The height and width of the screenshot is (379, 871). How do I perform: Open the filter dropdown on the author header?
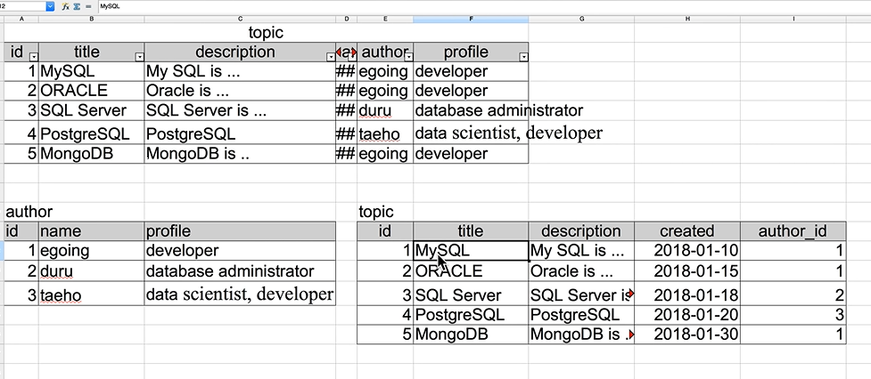[x=409, y=57]
